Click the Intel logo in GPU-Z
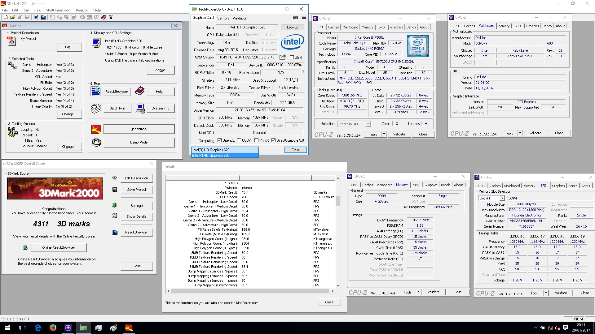The width and height of the screenshot is (595, 334). [292, 42]
